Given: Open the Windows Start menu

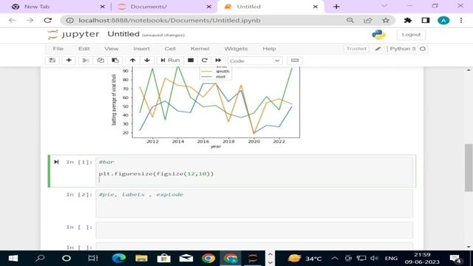Looking at the screenshot, I should [x=13, y=258].
